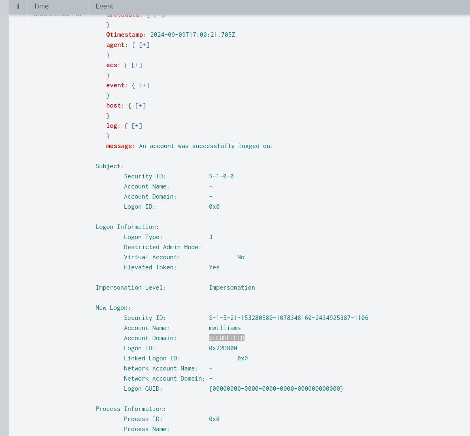Image resolution: width=470 pixels, height=436 pixels.
Task: Click the Time column header
Action: (x=41, y=6)
